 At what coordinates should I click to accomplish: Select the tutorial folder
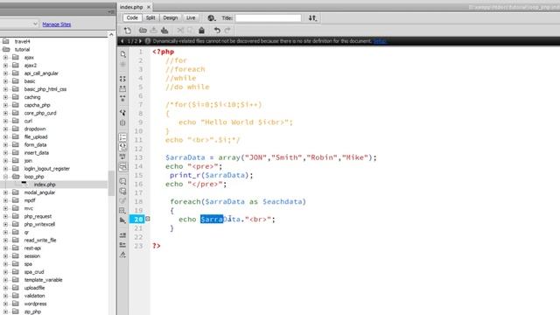click(x=22, y=50)
